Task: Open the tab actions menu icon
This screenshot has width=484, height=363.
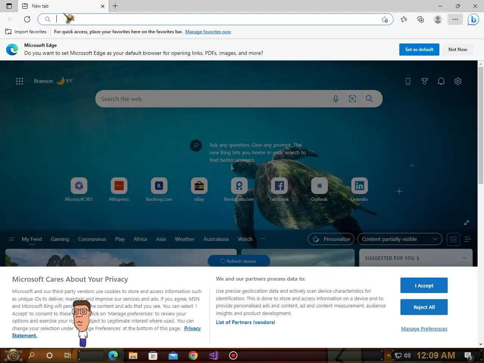Action: point(9,6)
